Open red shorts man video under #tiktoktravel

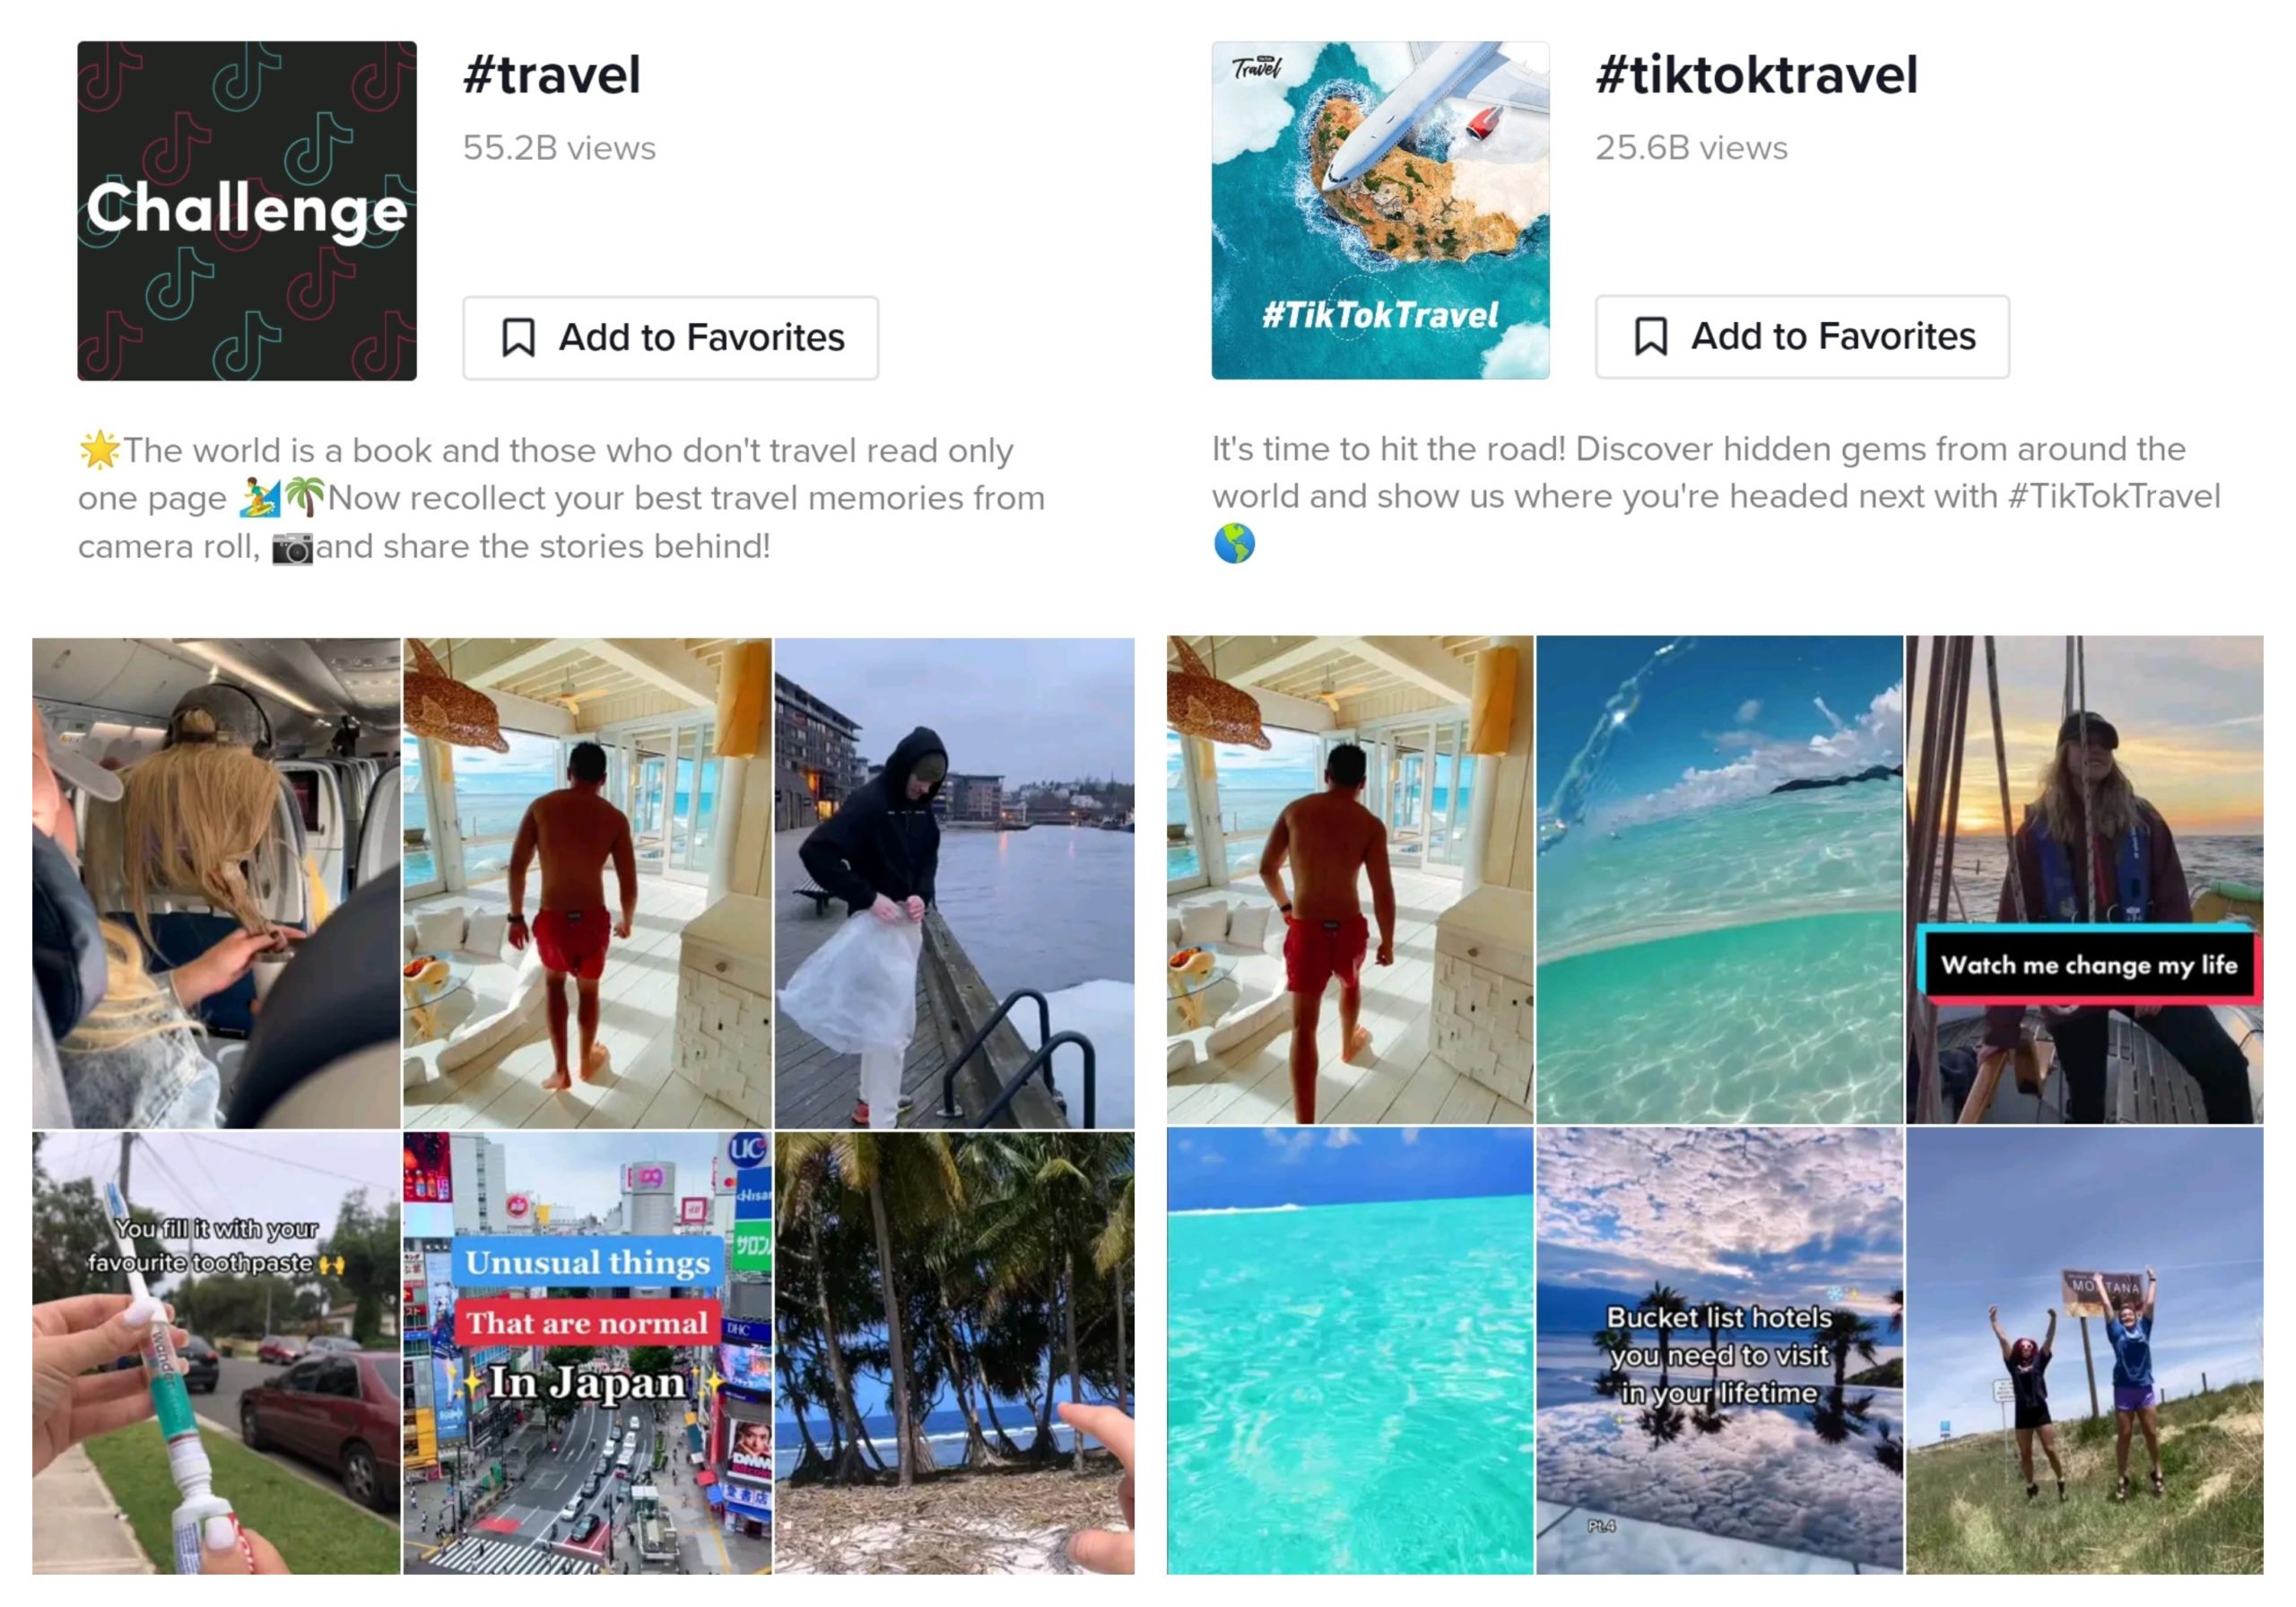[1349, 879]
